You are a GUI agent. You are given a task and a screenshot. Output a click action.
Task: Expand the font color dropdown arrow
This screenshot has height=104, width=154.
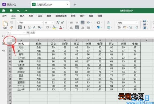(63, 27)
